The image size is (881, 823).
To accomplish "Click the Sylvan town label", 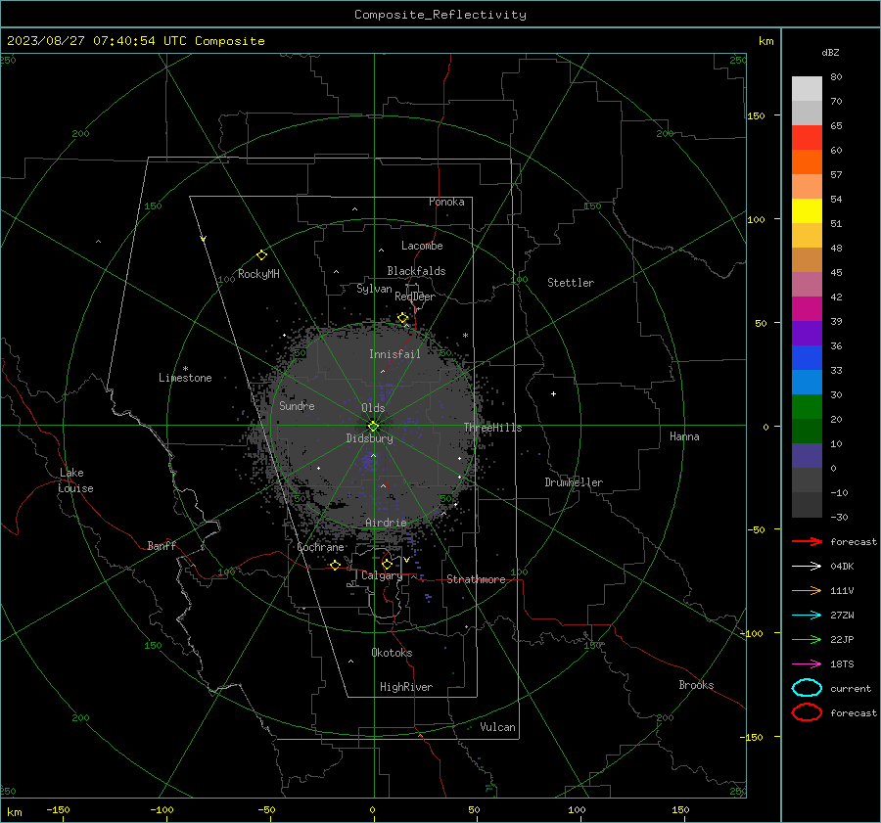I will (x=374, y=289).
